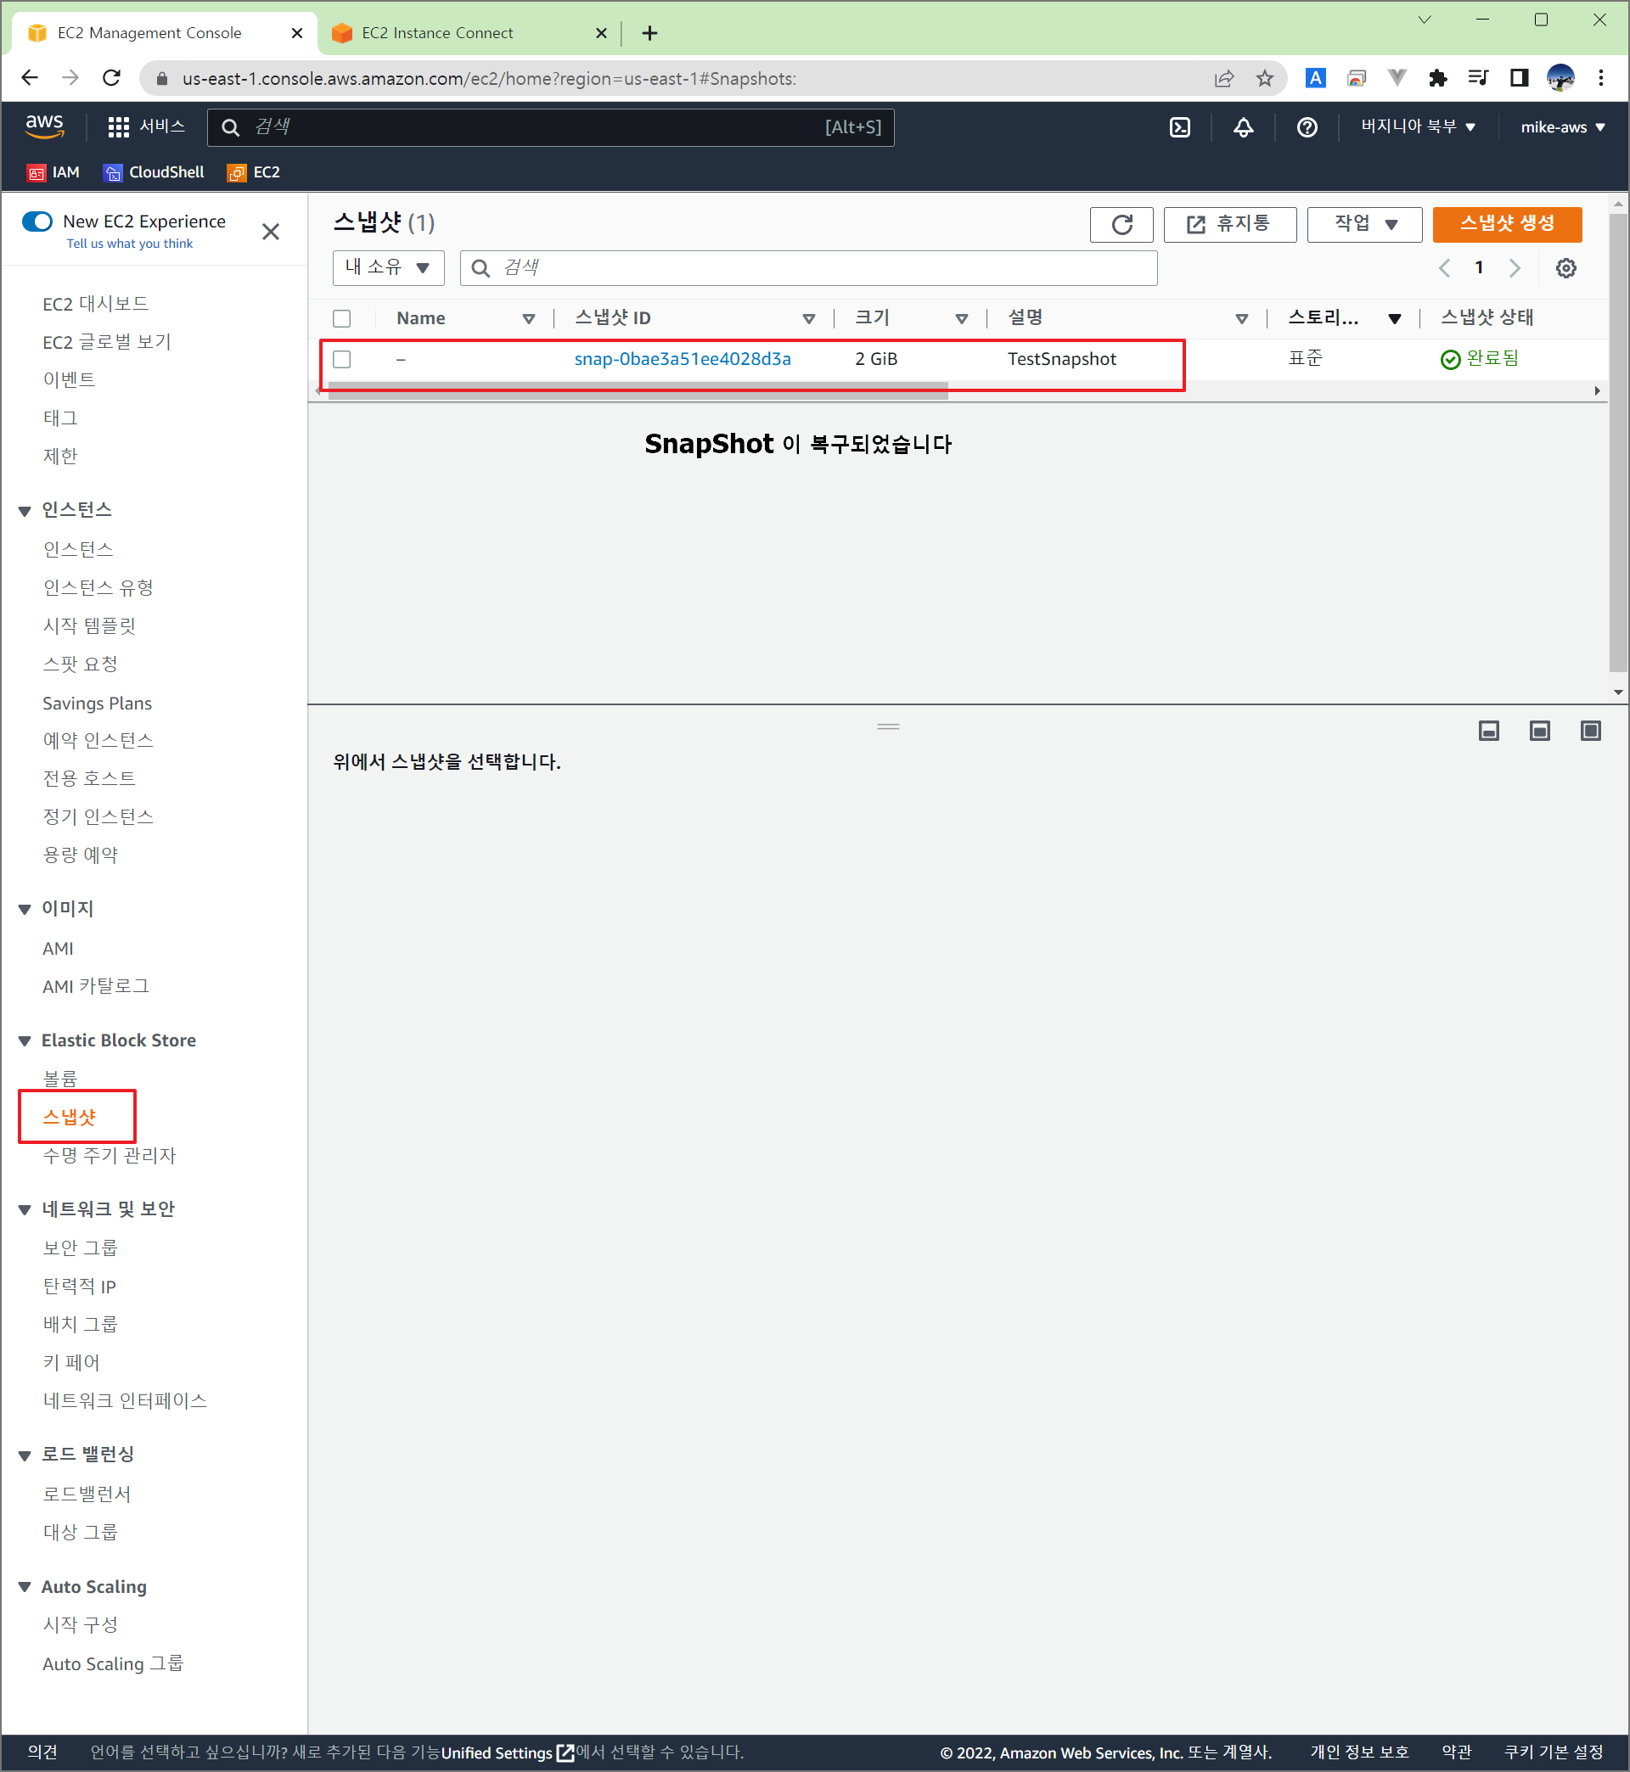
Task: Open the 내 소유 owner filter dropdown
Action: click(388, 267)
